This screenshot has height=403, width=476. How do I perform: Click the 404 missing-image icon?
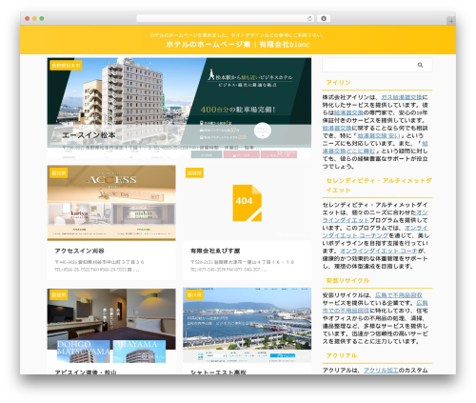[x=247, y=203]
